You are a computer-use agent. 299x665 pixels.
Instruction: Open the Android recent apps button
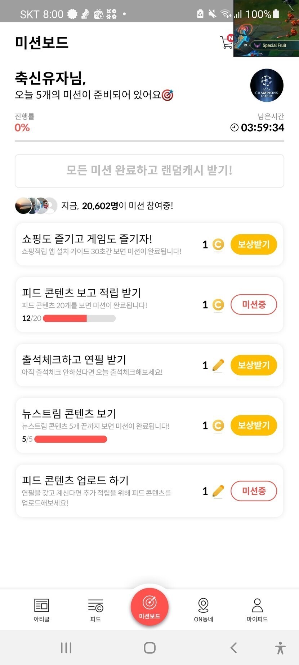coord(66,648)
